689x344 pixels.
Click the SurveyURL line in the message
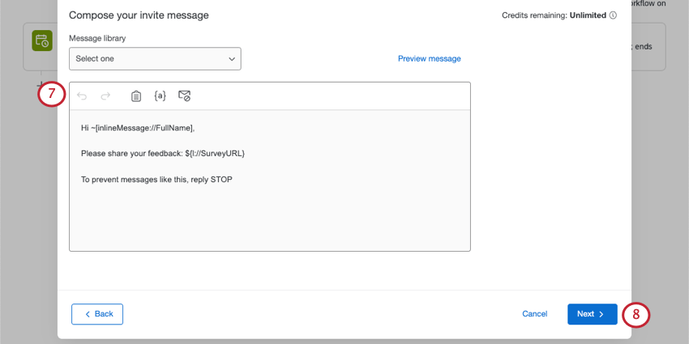(x=162, y=154)
